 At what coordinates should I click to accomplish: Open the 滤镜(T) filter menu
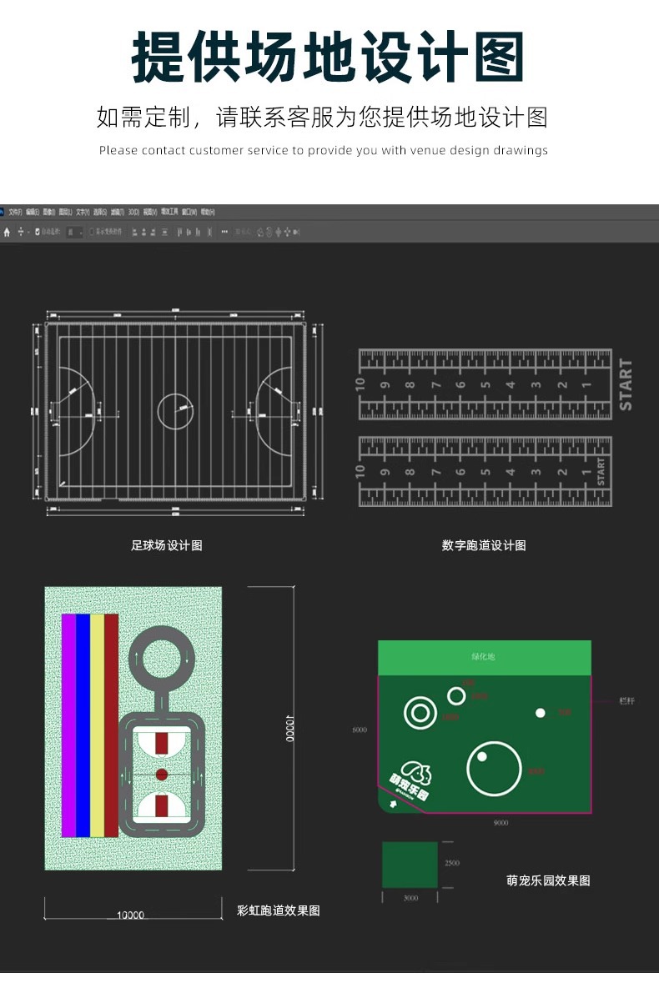pyautogui.click(x=118, y=213)
